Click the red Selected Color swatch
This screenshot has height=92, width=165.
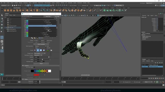click(x=36, y=75)
